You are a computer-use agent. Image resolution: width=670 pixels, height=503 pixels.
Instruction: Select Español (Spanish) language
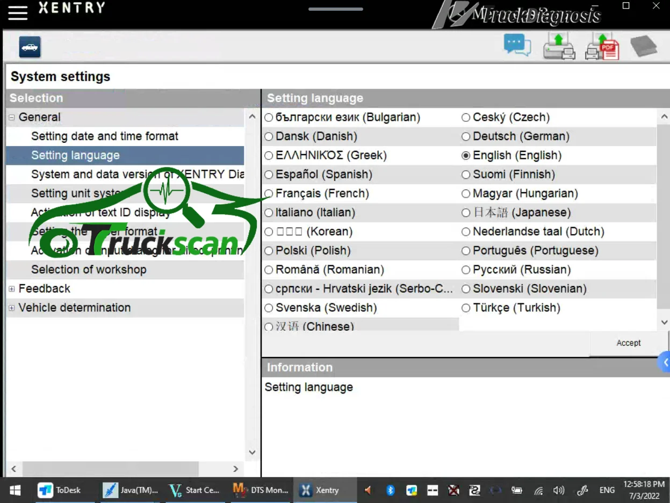pos(269,174)
